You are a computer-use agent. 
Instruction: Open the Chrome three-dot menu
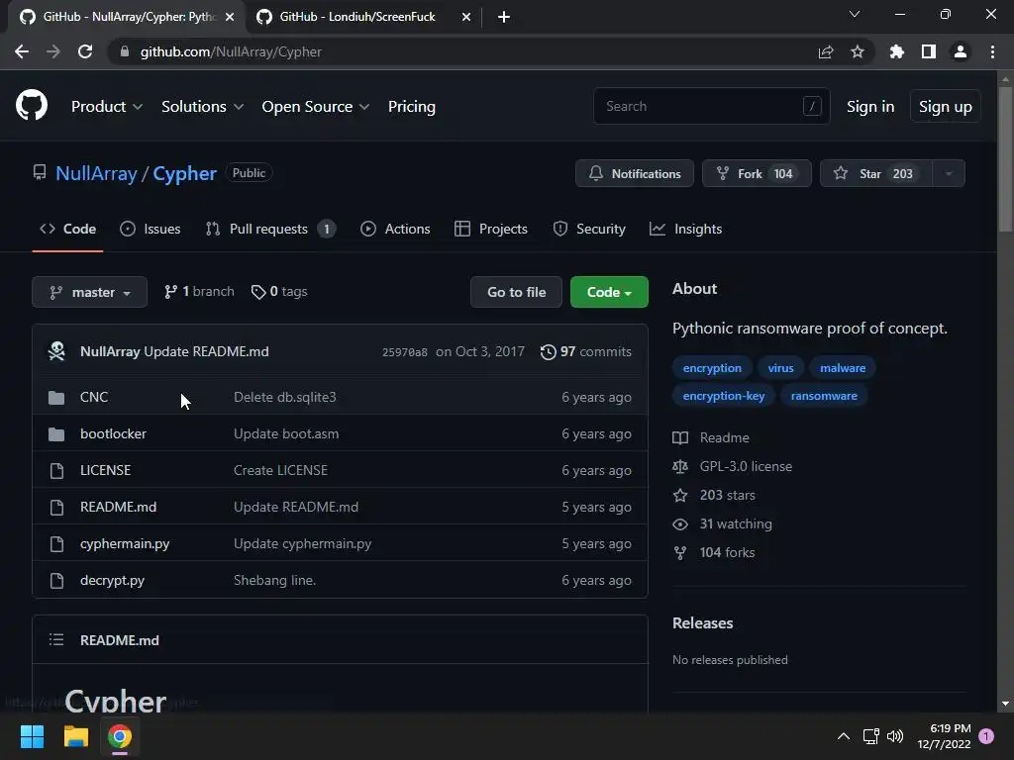992,51
